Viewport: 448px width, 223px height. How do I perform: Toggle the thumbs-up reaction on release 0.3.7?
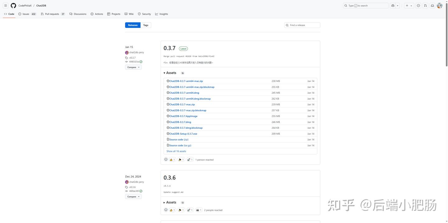[172, 159]
